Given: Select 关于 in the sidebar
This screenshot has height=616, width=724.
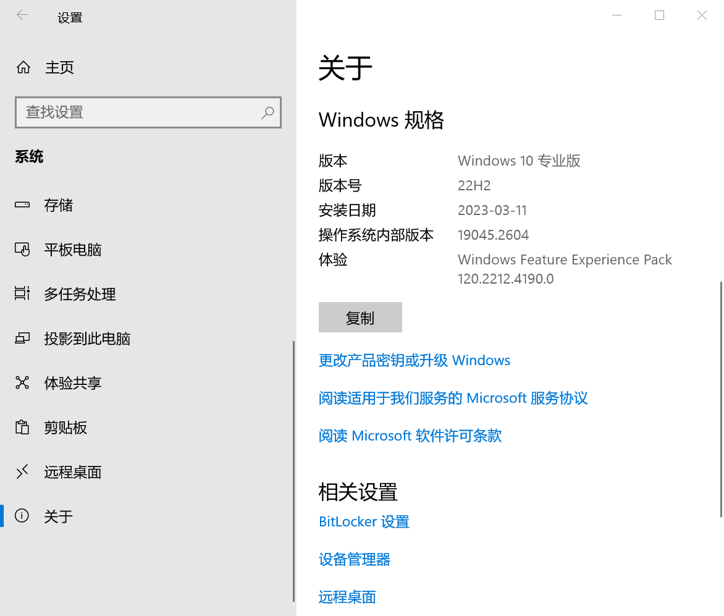Looking at the screenshot, I should [148, 517].
